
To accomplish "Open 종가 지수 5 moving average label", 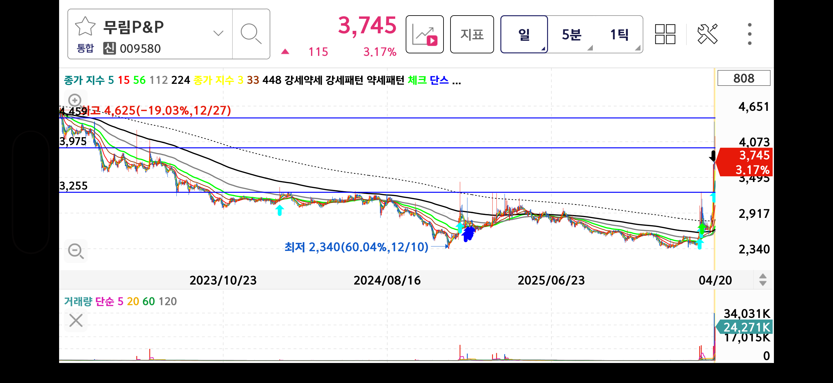I will (89, 80).
